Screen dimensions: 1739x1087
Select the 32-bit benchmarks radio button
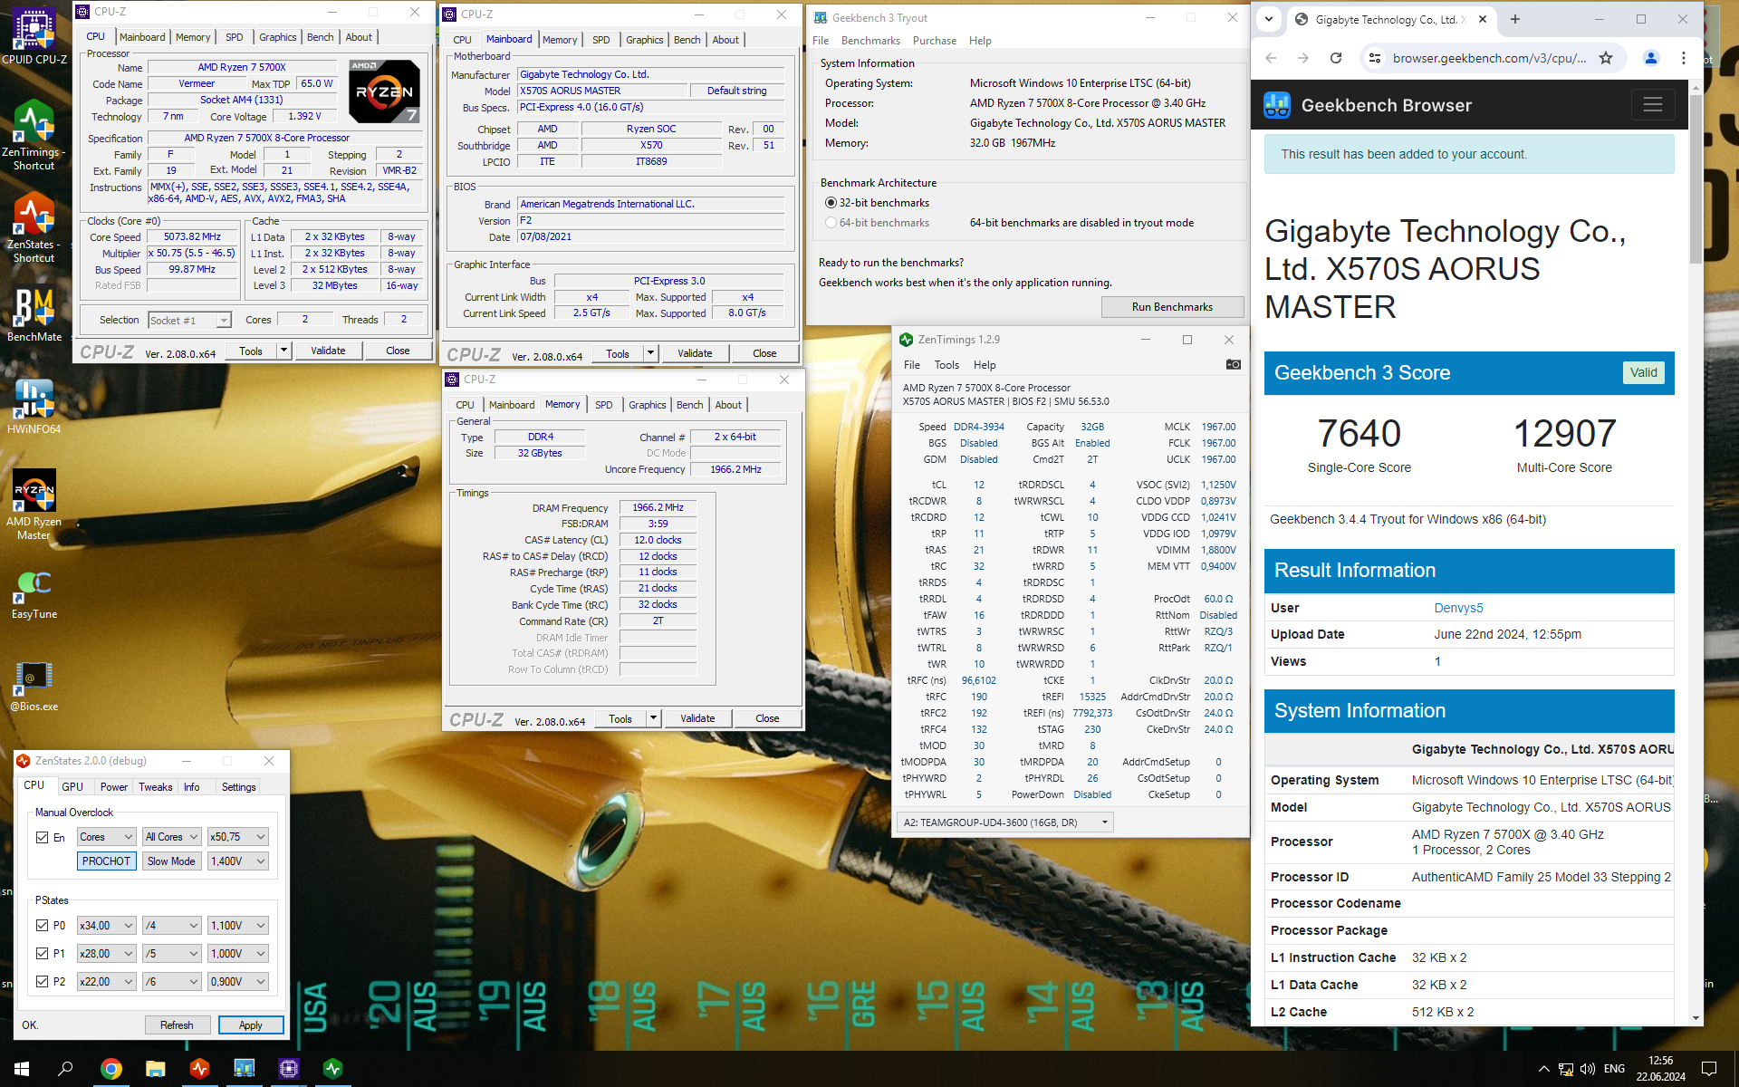(831, 203)
